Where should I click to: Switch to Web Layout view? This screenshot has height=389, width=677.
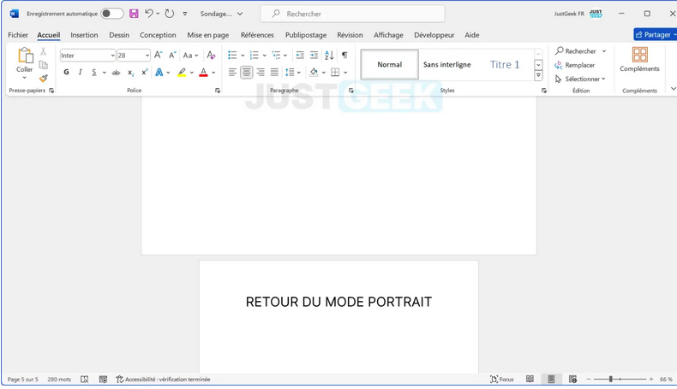coord(573,379)
